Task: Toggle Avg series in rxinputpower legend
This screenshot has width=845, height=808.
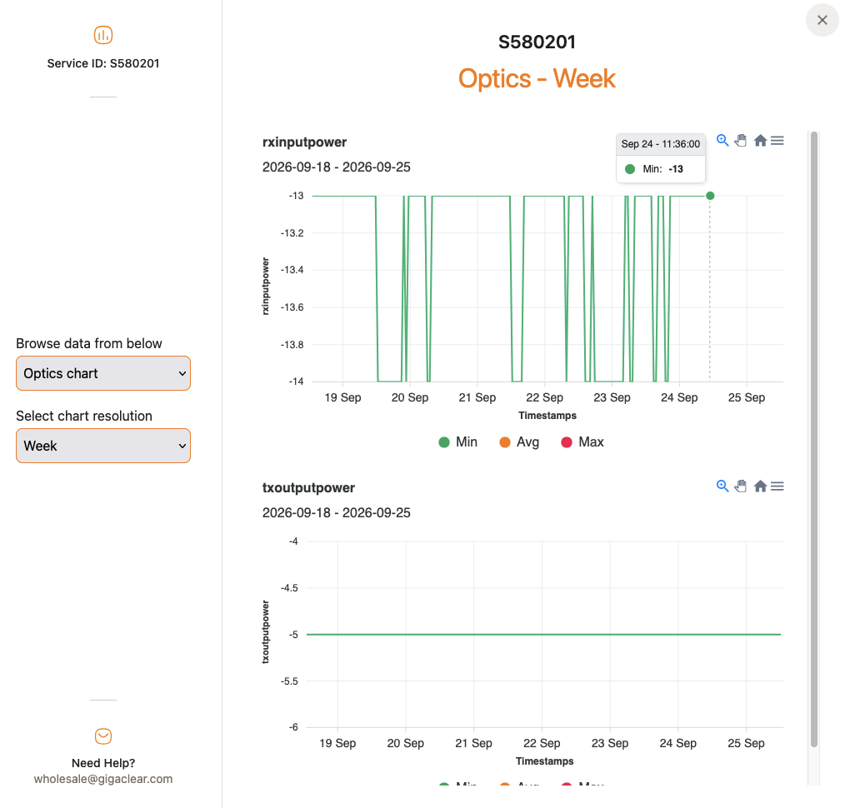Action: pos(519,442)
